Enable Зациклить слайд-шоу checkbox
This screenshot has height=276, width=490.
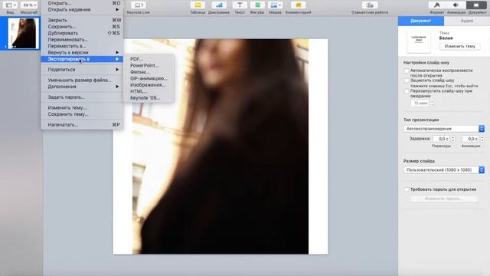[407, 80]
